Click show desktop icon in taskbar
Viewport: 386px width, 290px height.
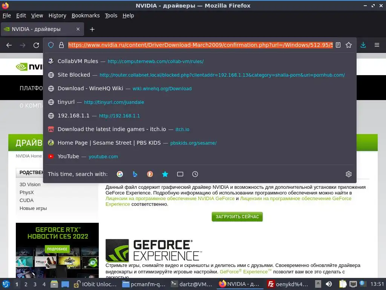(65, 284)
